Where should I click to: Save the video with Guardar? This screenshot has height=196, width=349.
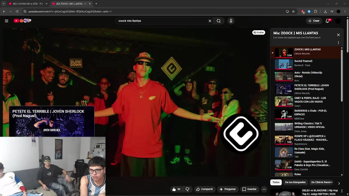[x=249, y=189]
